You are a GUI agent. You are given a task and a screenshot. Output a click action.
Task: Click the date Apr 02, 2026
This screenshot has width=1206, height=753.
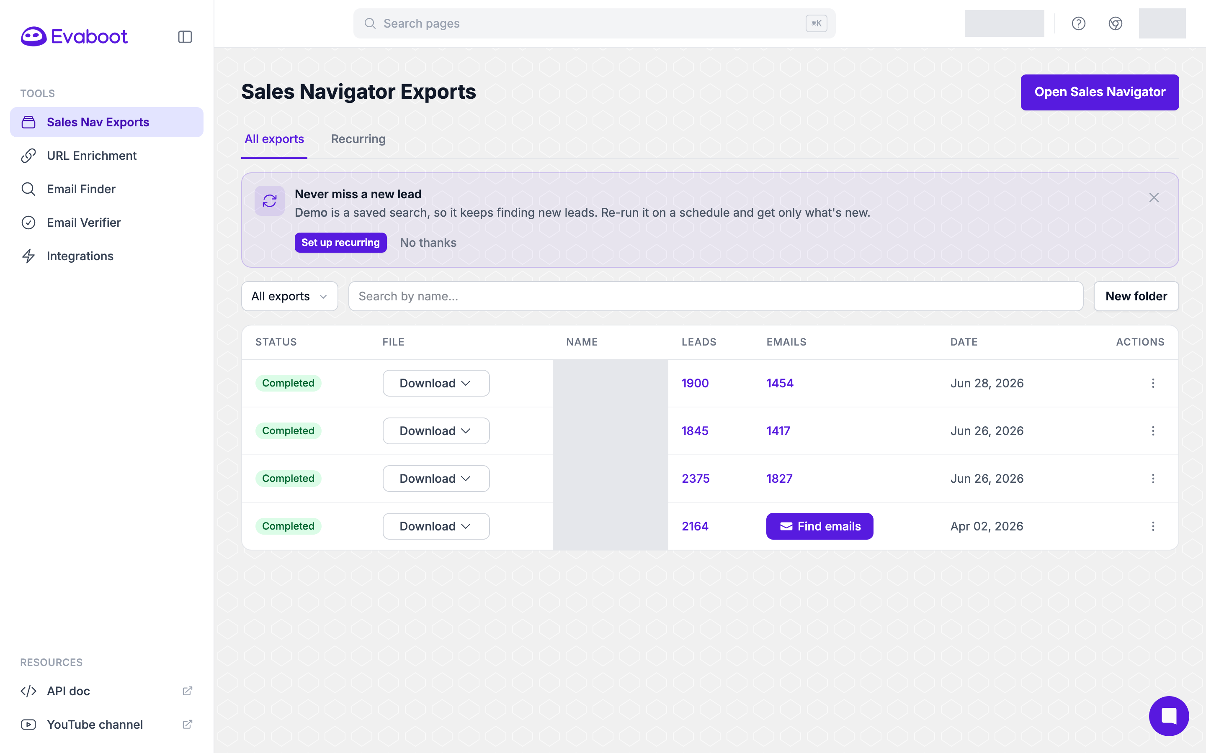(x=987, y=526)
